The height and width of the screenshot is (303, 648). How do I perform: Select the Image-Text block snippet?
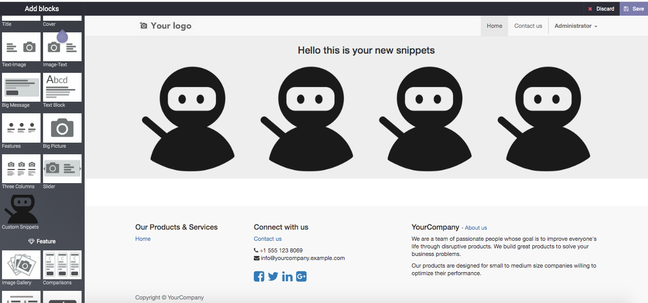point(62,47)
